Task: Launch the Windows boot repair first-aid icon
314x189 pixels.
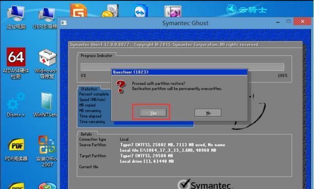Action: (x=47, y=64)
